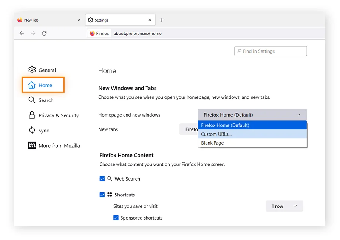
Task: Open Sync settings category
Action: tap(39, 130)
